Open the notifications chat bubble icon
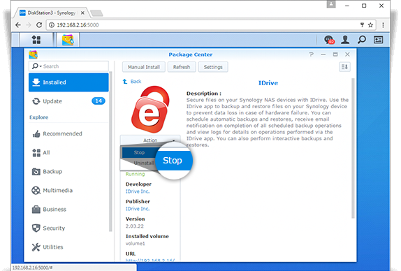Screen dimensions: 401x271 (329, 40)
